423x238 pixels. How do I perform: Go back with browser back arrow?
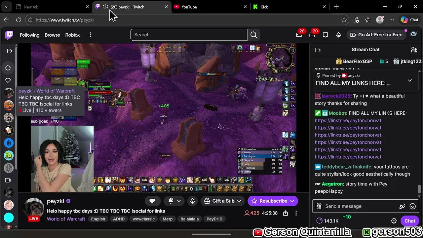point(7,20)
